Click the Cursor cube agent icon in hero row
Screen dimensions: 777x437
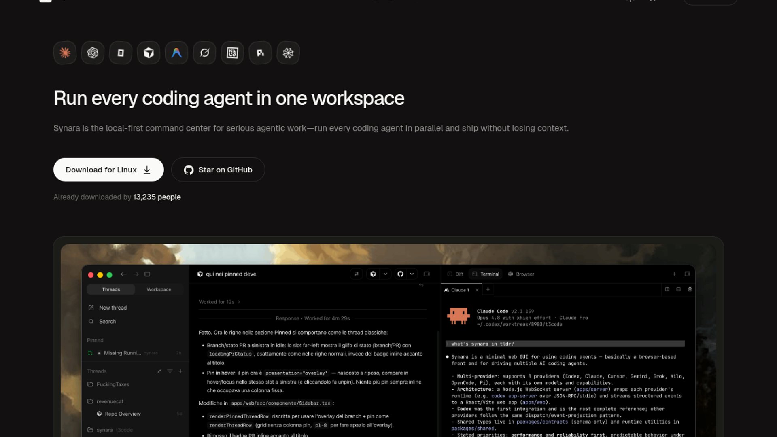coord(149,53)
